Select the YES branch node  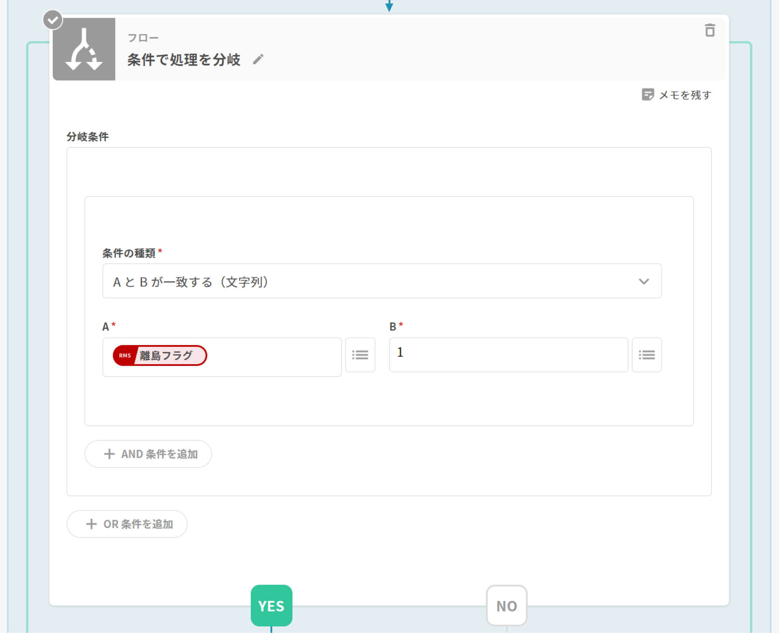(x=271, y=606)
